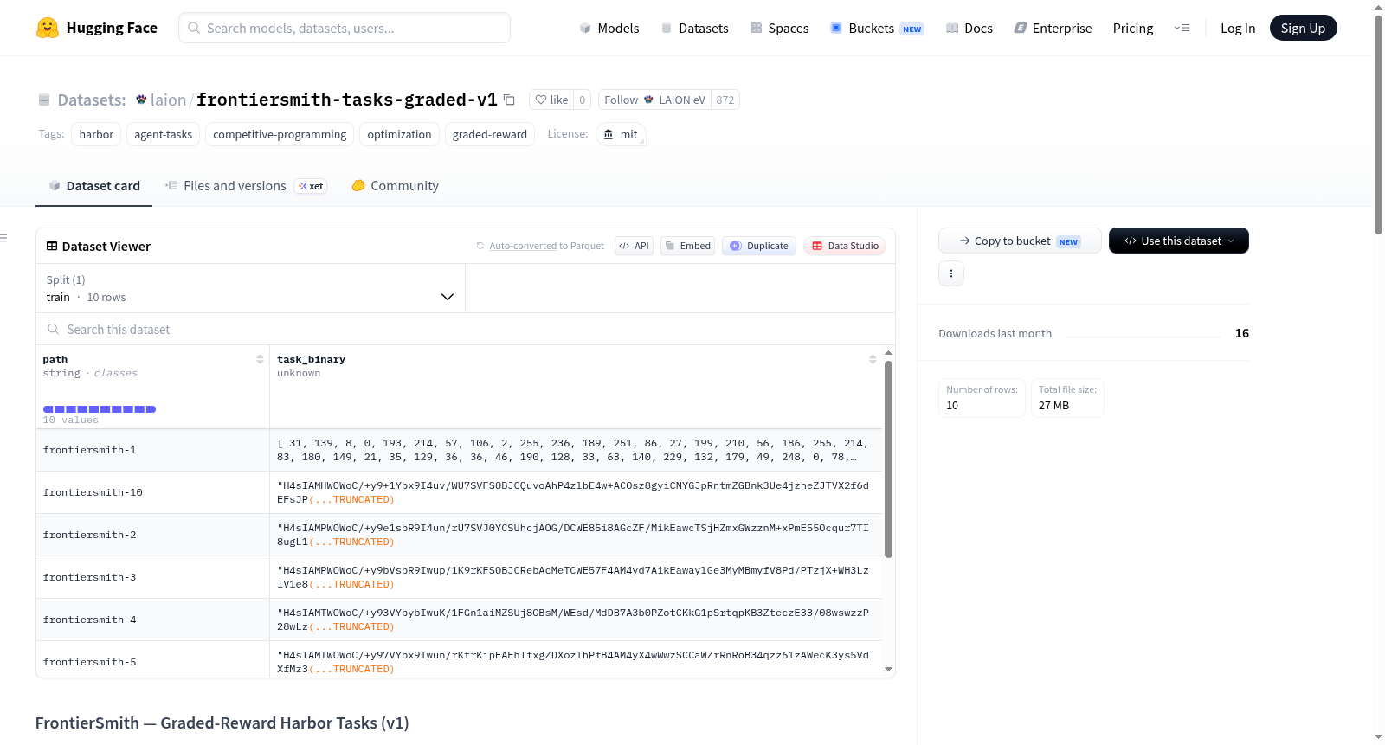This screenshot has width=1385, height=745.
Task: Click the path column histogram bar
Action: pyautogui.click(x=100, y=409)
